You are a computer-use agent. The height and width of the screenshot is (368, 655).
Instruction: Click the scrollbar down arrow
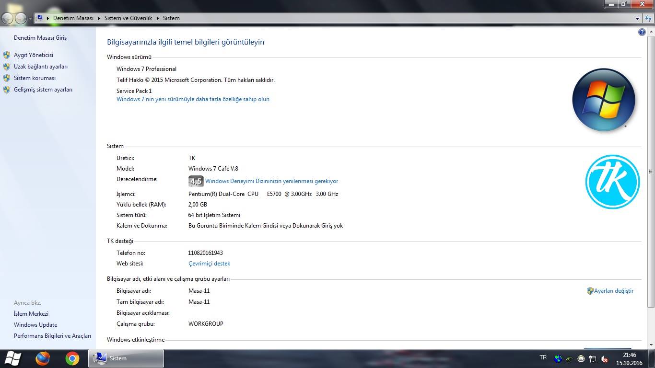tap(651, 345)
